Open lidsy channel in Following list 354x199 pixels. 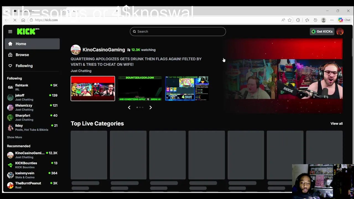(x=32, y=127)
